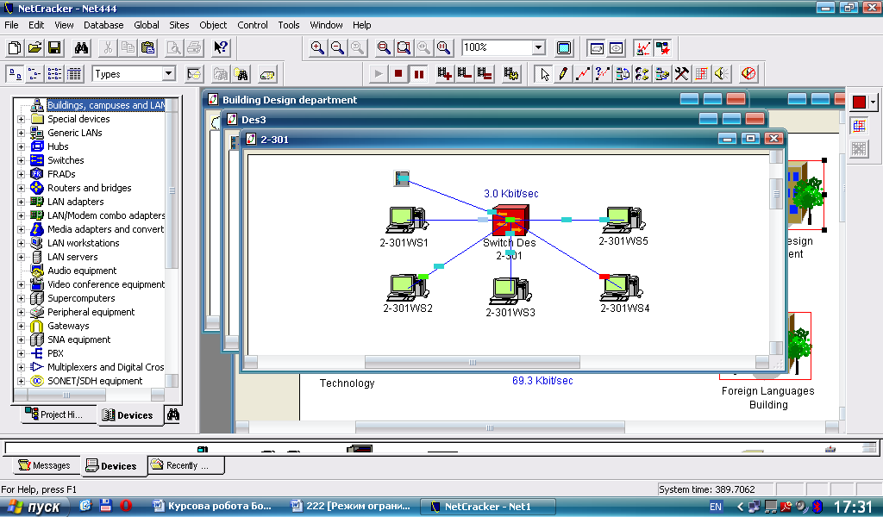Open the 222 Word document taskbar item

click(351, 507)
